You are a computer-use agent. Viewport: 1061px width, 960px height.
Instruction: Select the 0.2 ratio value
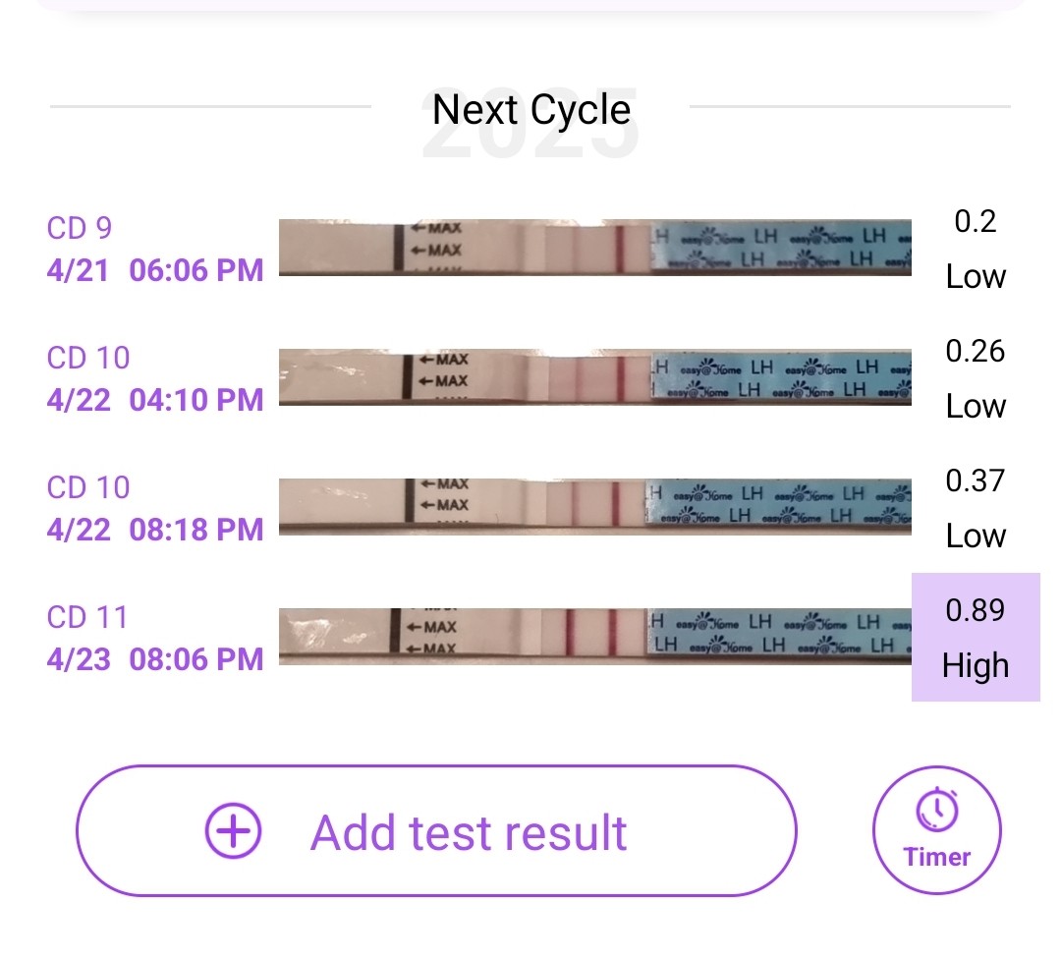pyautogui.click(x=976, y=221)
